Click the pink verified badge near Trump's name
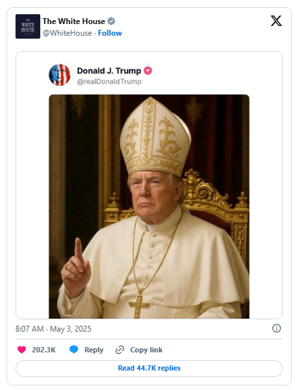 [148, 71]
